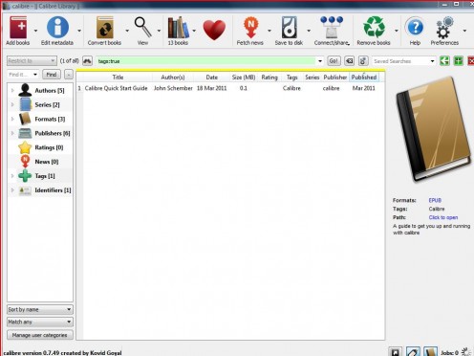This screenshot has height=356, width=474.
Task: Click Remove books recycle icon
Action: click(x=375, y=28)
